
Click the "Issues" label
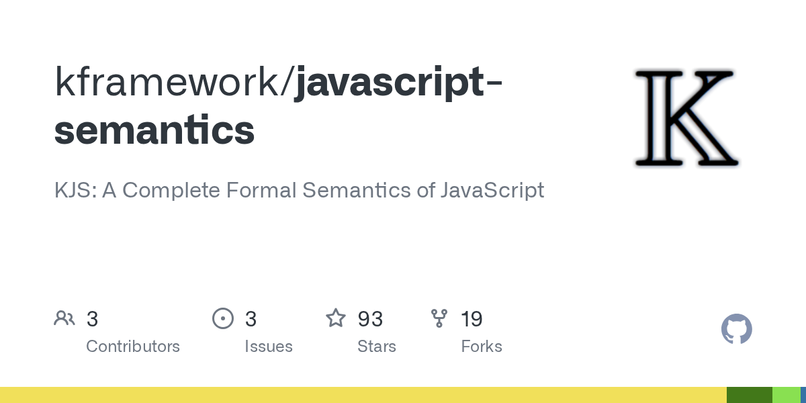(x=269, y=347)
